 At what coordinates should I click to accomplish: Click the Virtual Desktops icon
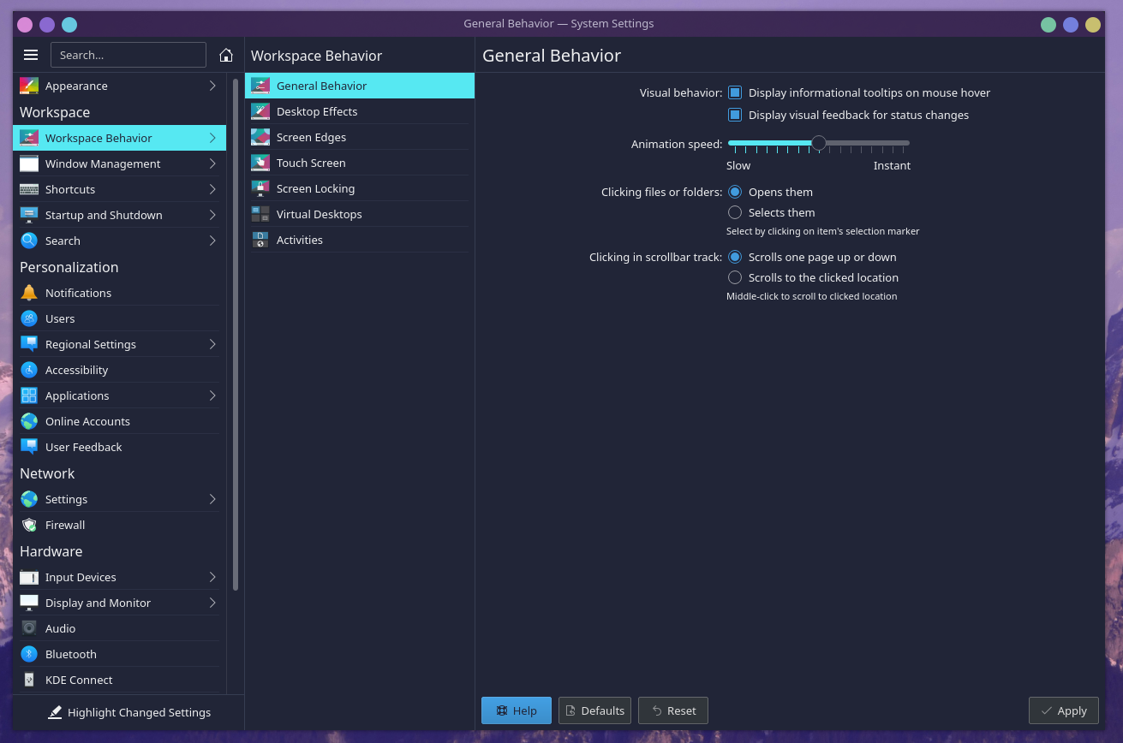click(x=260, y=214)
